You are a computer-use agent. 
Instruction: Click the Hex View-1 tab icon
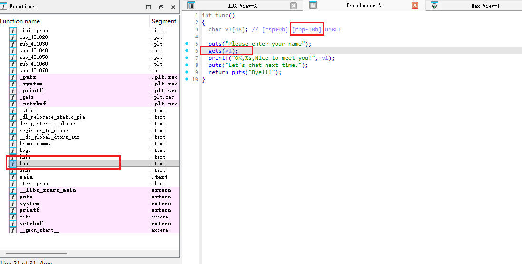434,6
